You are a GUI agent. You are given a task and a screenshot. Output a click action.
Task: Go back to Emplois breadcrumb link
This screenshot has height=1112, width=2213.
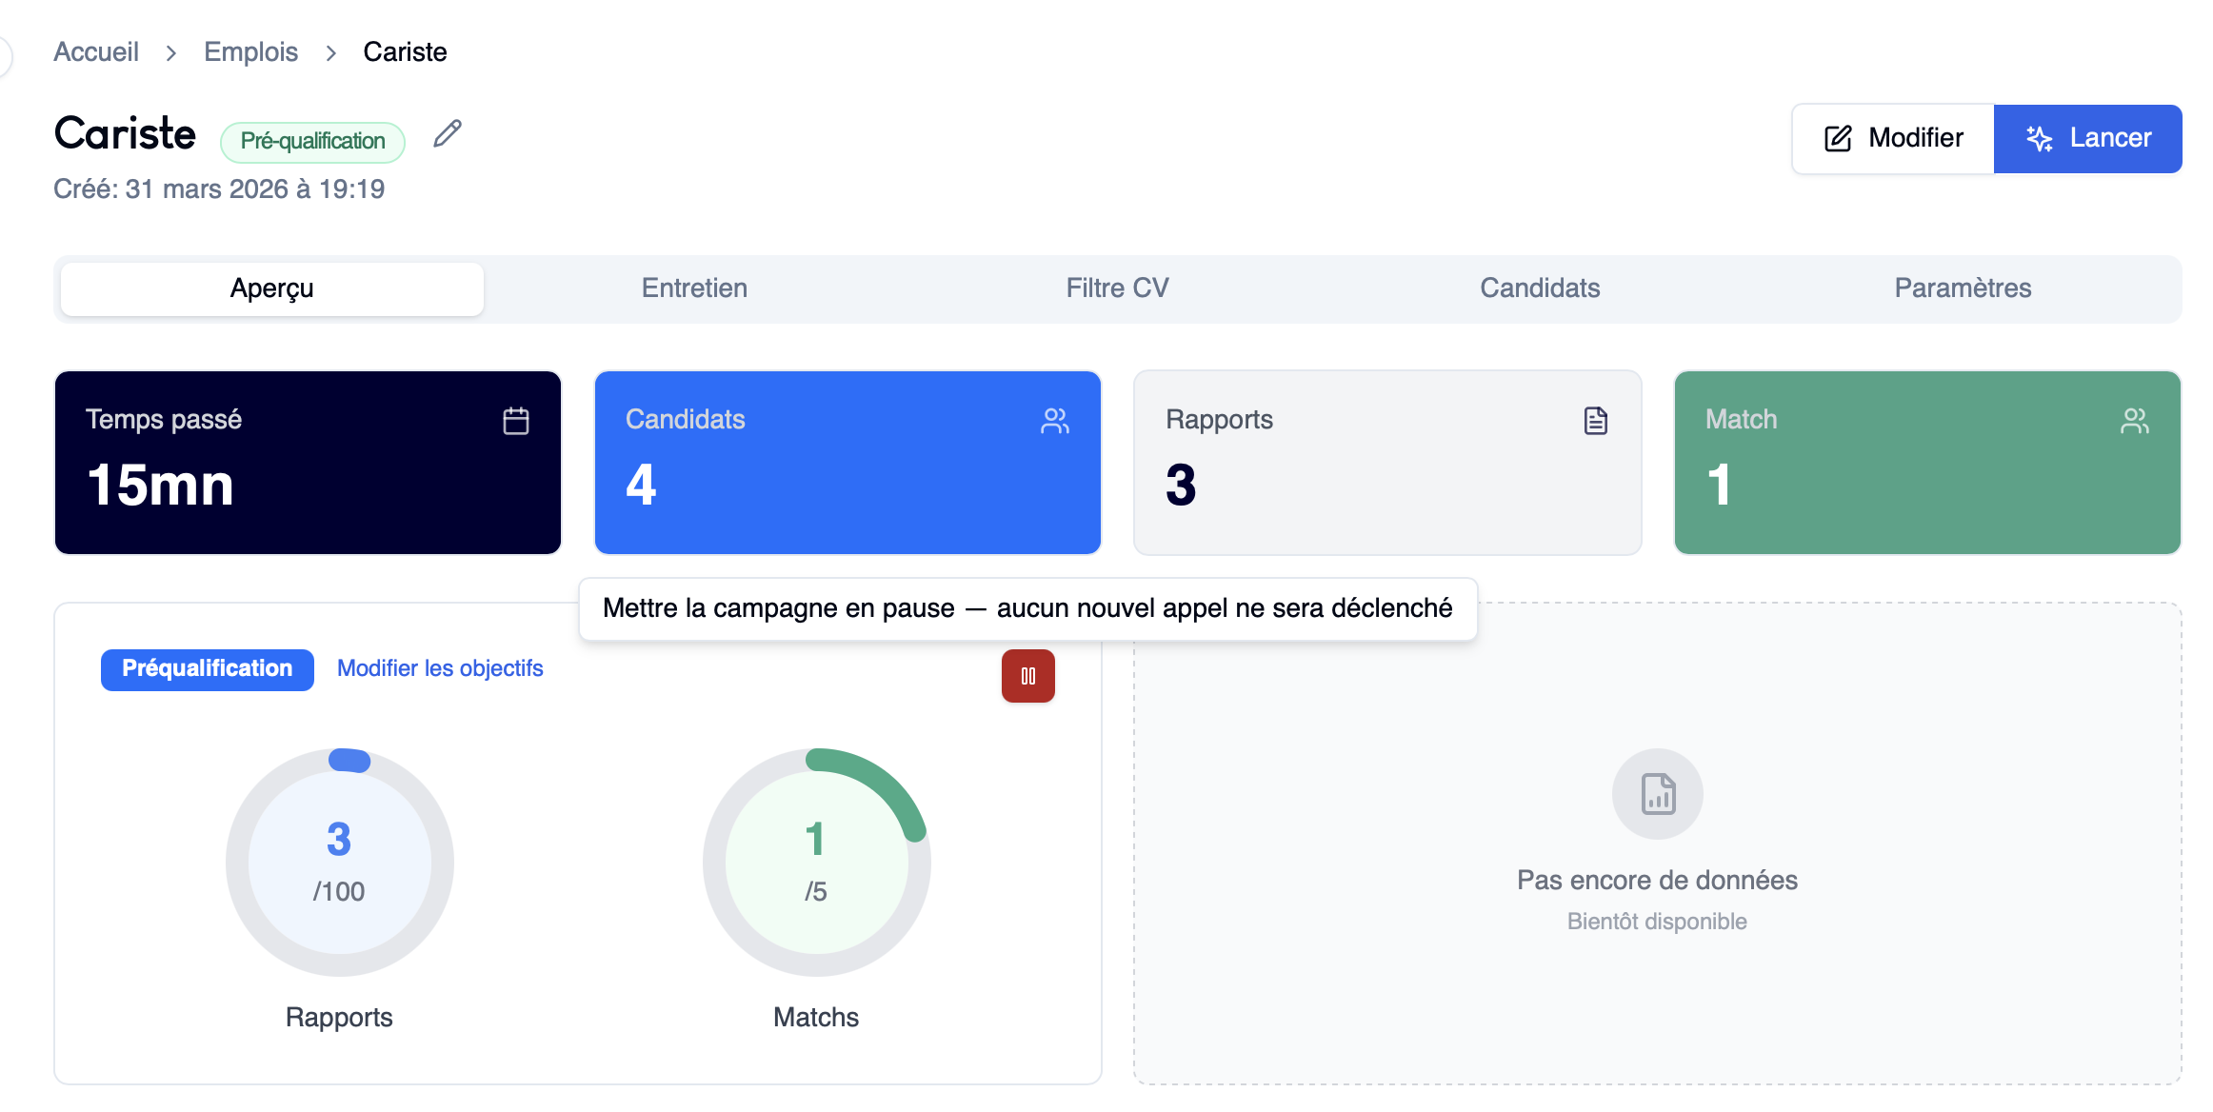[250, 52]
